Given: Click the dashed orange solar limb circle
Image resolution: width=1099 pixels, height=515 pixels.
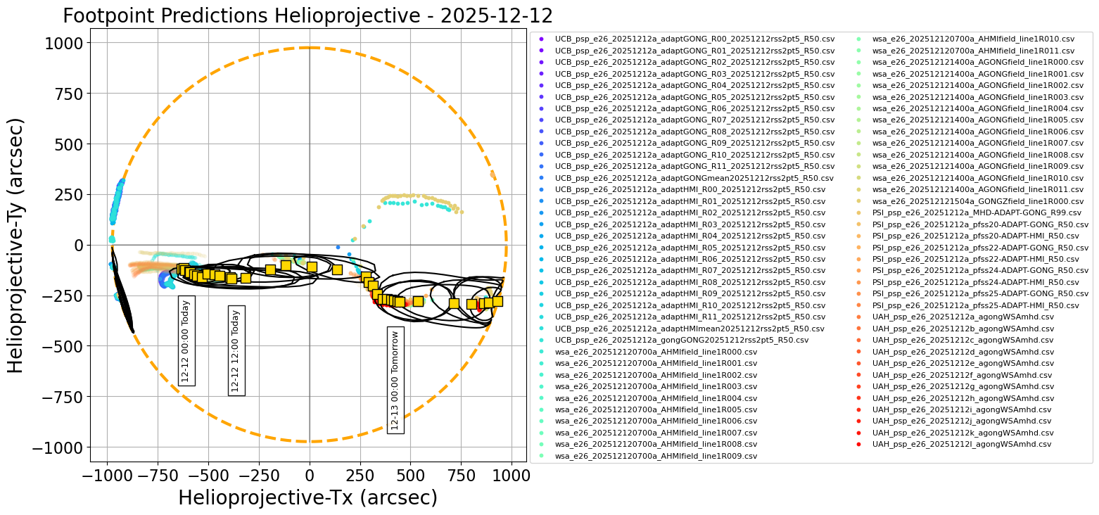Looking at the screenshot, I should (x=308, y=46).
